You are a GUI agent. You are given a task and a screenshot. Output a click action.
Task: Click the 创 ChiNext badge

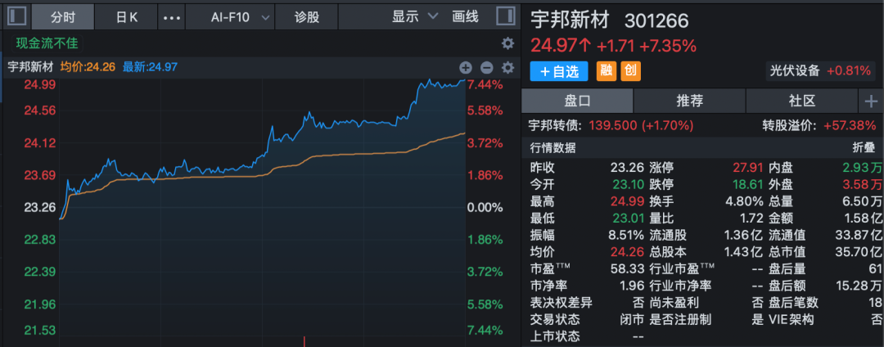coord(630,71)
